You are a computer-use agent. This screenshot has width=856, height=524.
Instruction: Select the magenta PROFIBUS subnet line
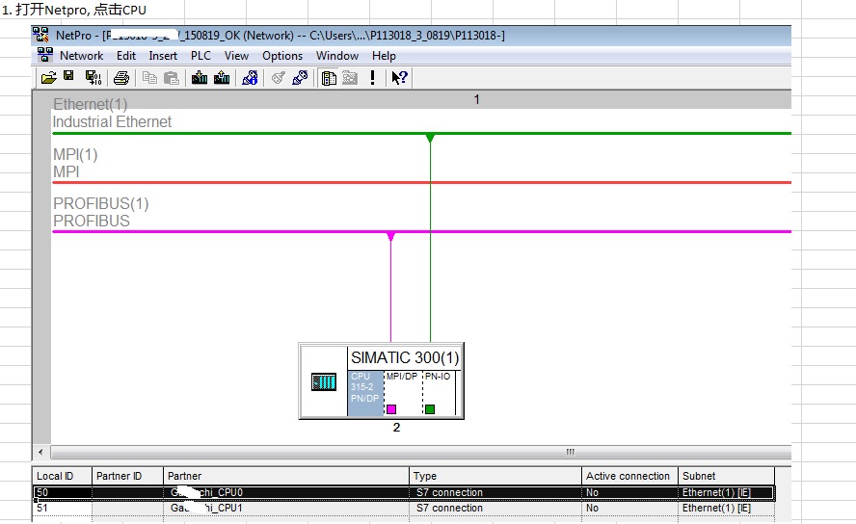coord(421,232)
